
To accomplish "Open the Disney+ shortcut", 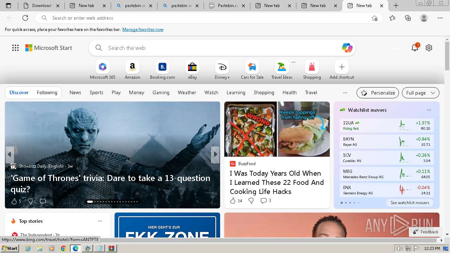I will (x=222, y=70).
